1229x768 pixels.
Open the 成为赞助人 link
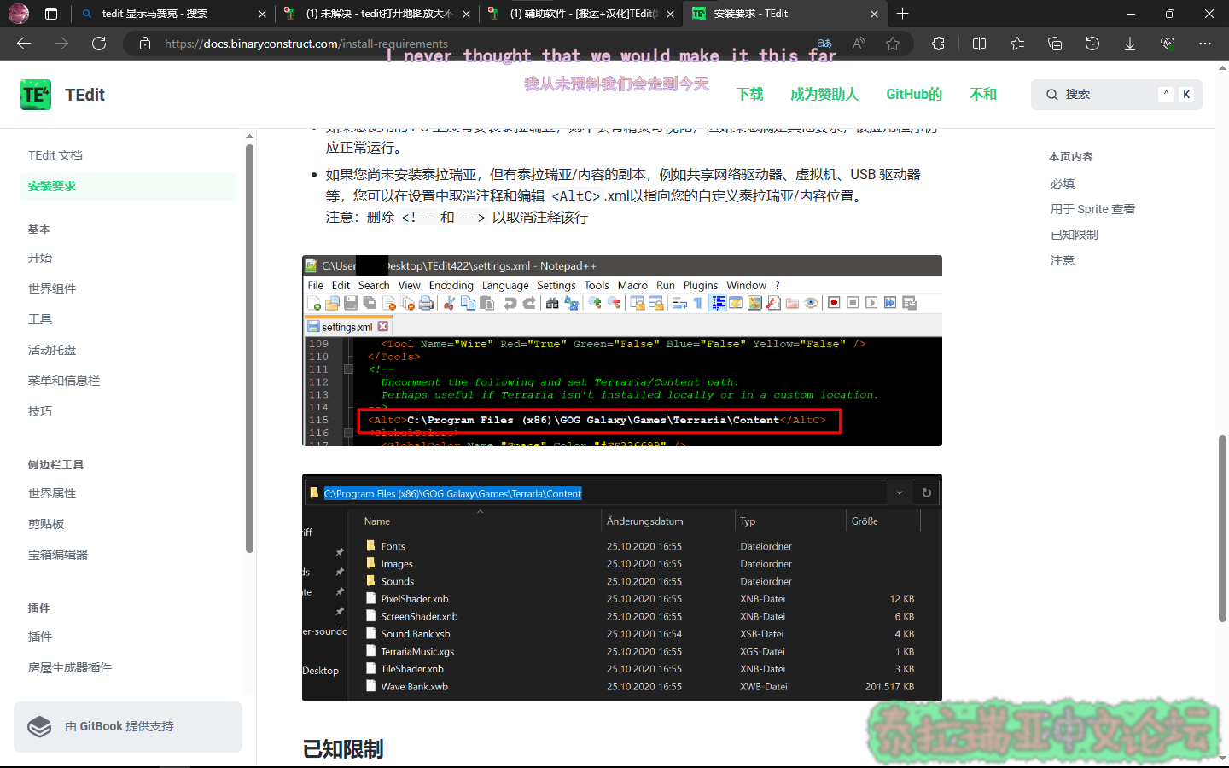coord(824,94)
